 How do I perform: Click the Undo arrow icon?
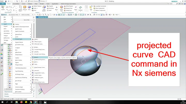pyautogui.click(x=9, y=1)
